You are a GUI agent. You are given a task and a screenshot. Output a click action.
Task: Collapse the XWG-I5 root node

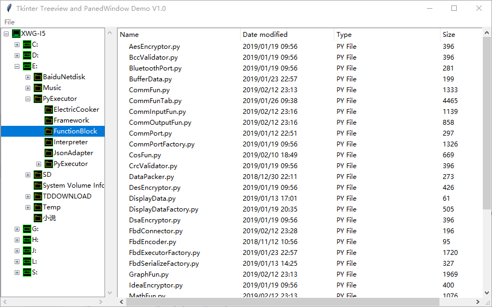(7, 34)
